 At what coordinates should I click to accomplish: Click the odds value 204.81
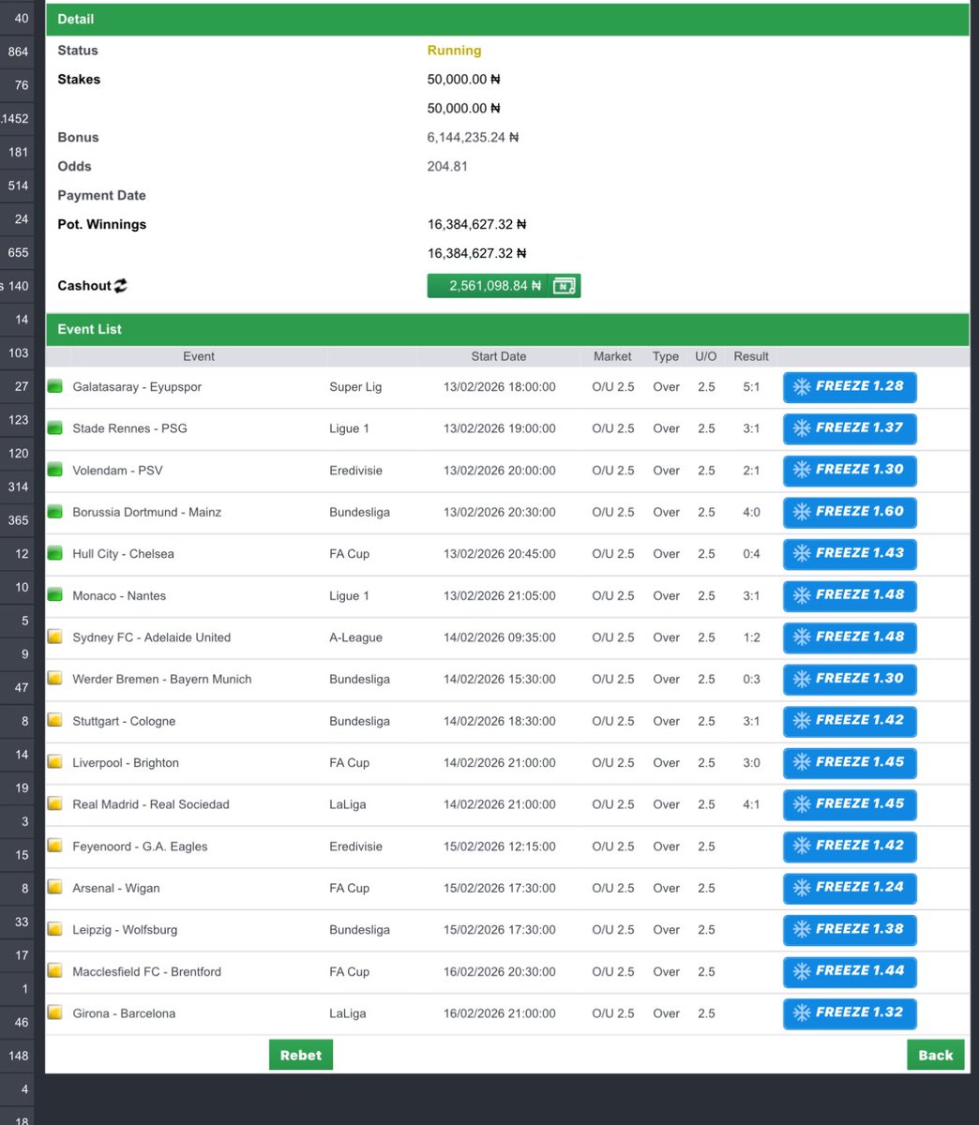click(447, 166)
